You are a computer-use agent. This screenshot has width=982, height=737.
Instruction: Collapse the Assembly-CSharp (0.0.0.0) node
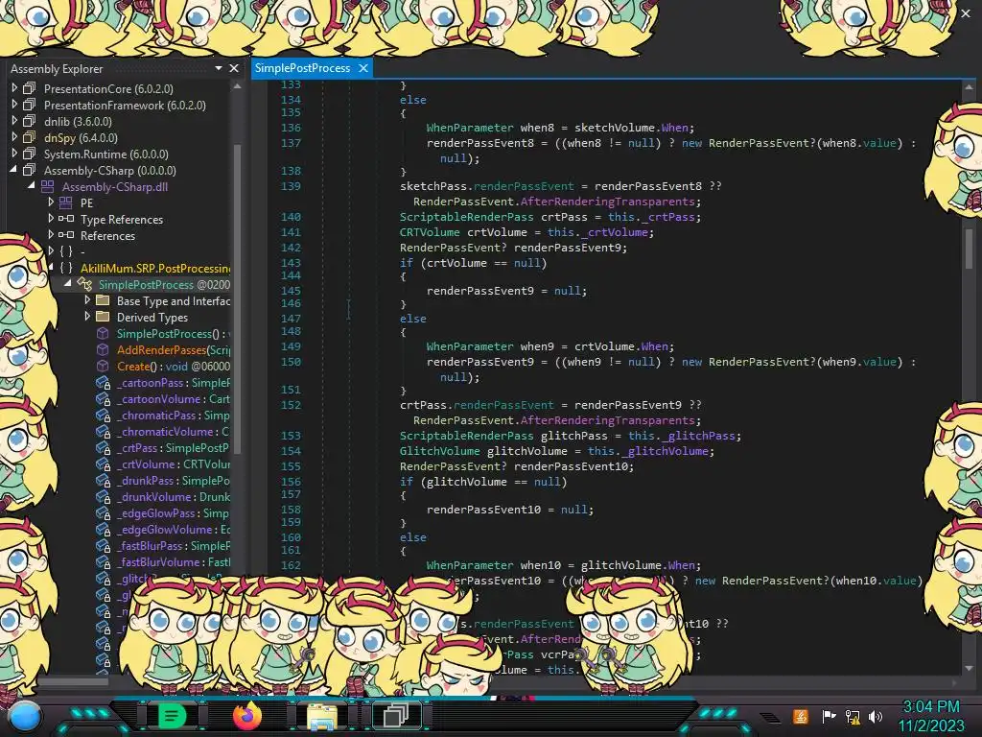[13, 170]
